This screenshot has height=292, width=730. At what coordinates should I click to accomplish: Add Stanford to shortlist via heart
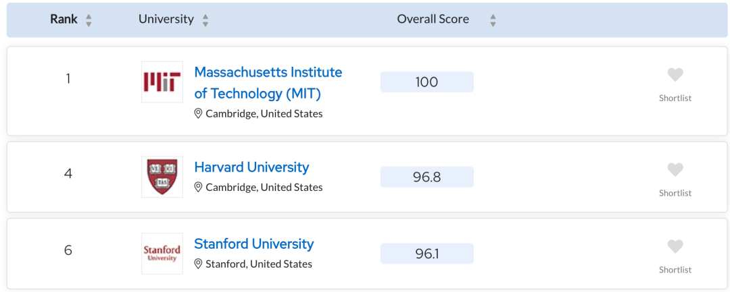tap(675, 247)
